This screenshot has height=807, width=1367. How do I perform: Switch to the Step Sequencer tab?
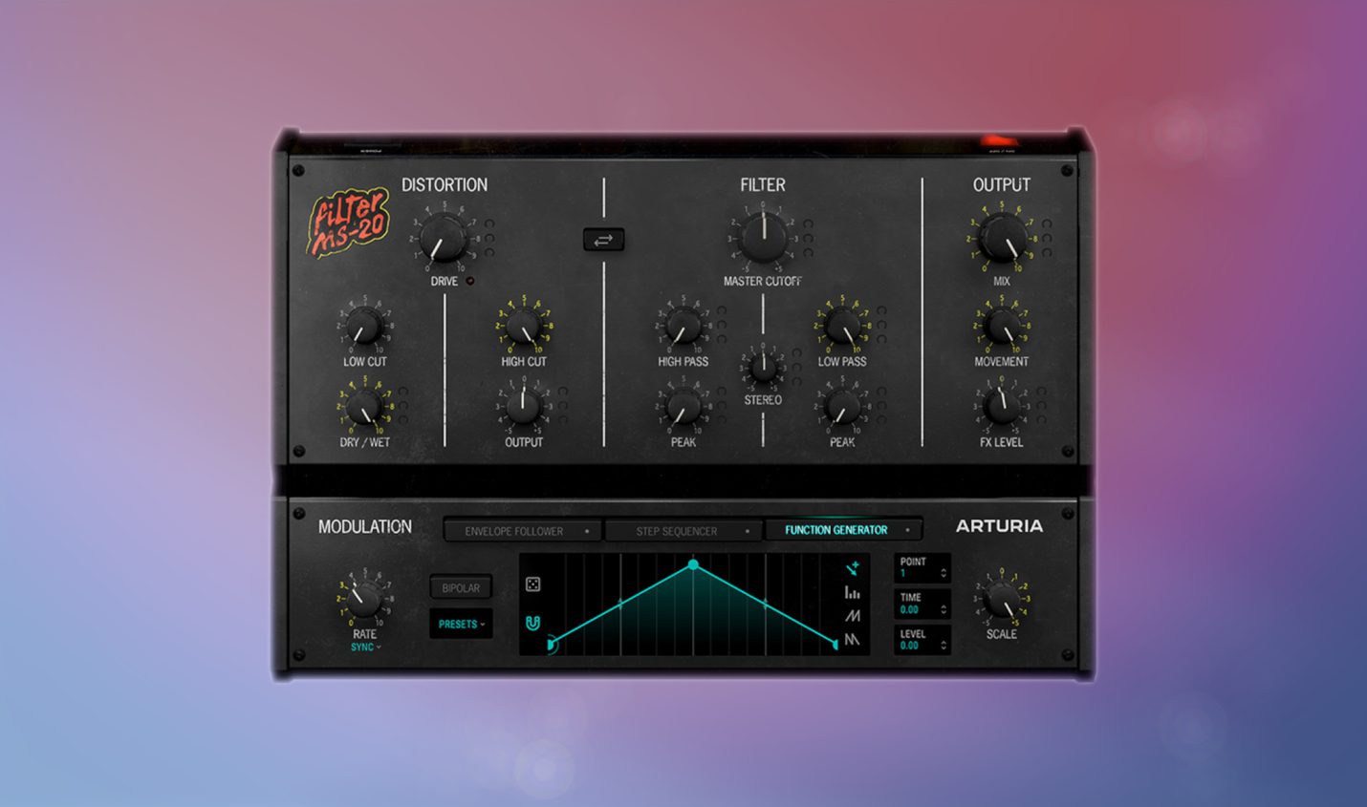[676, 531]
